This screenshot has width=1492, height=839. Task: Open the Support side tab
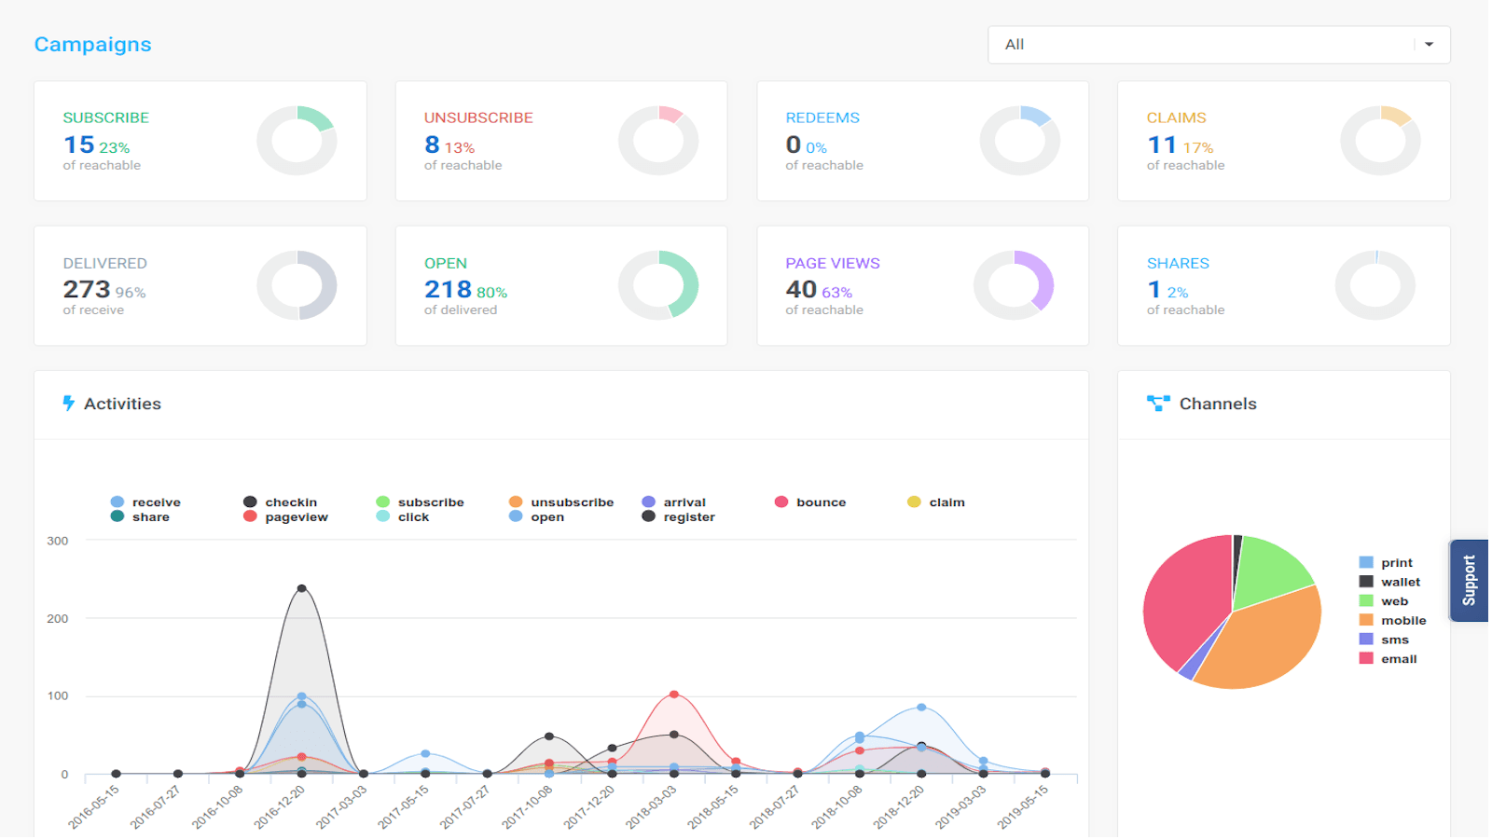pos(1470,581)
